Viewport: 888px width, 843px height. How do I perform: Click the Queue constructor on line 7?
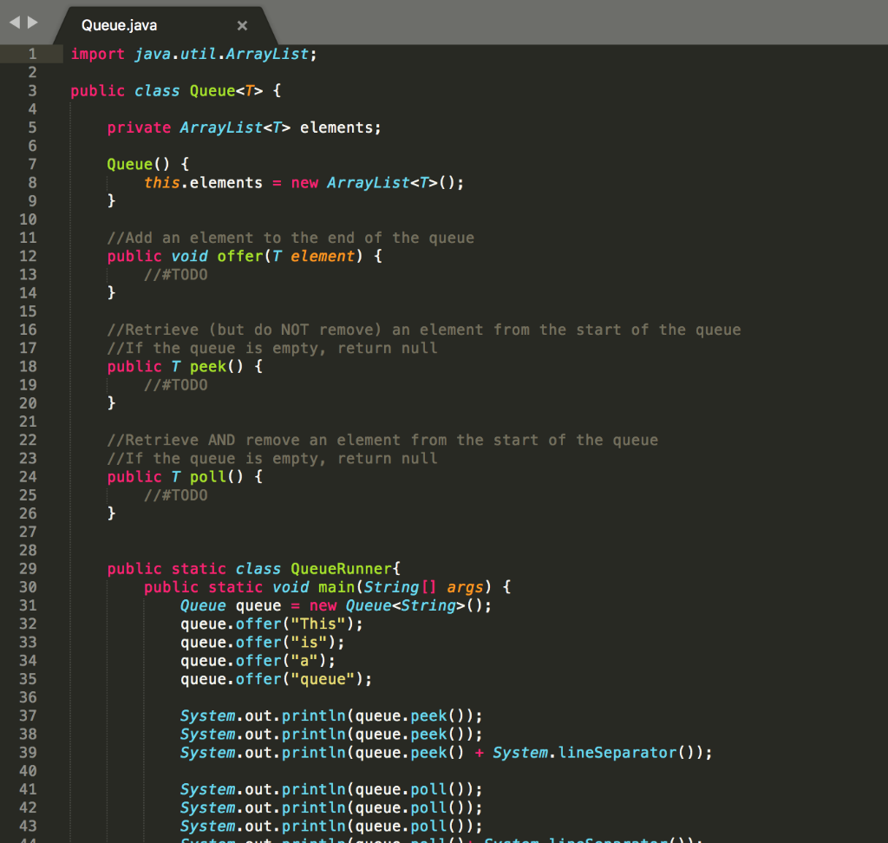[x=128, y=164]
